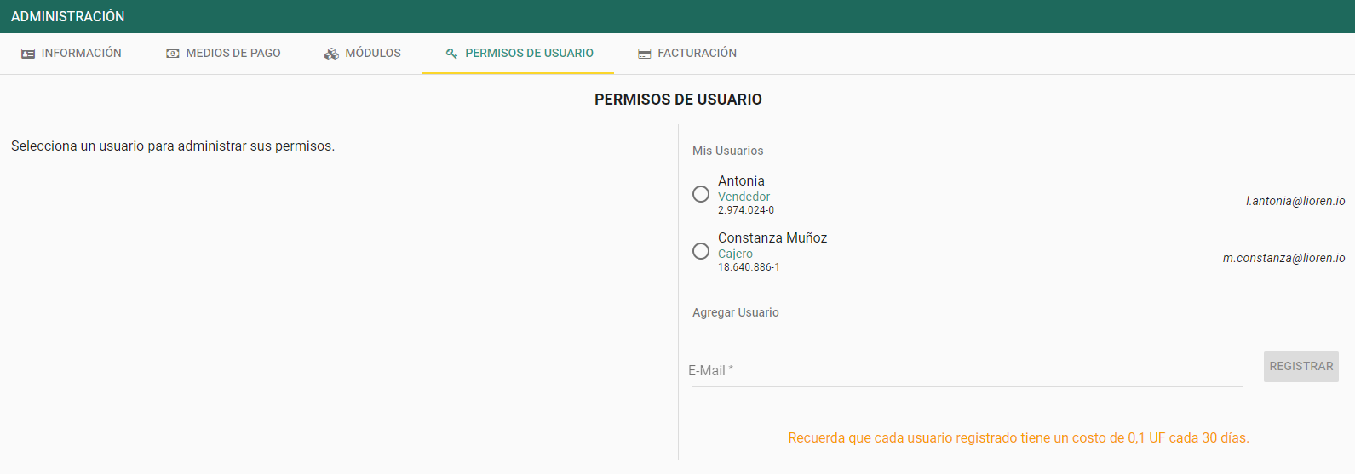Click the REGISTRAR button

coord(1301,367)
